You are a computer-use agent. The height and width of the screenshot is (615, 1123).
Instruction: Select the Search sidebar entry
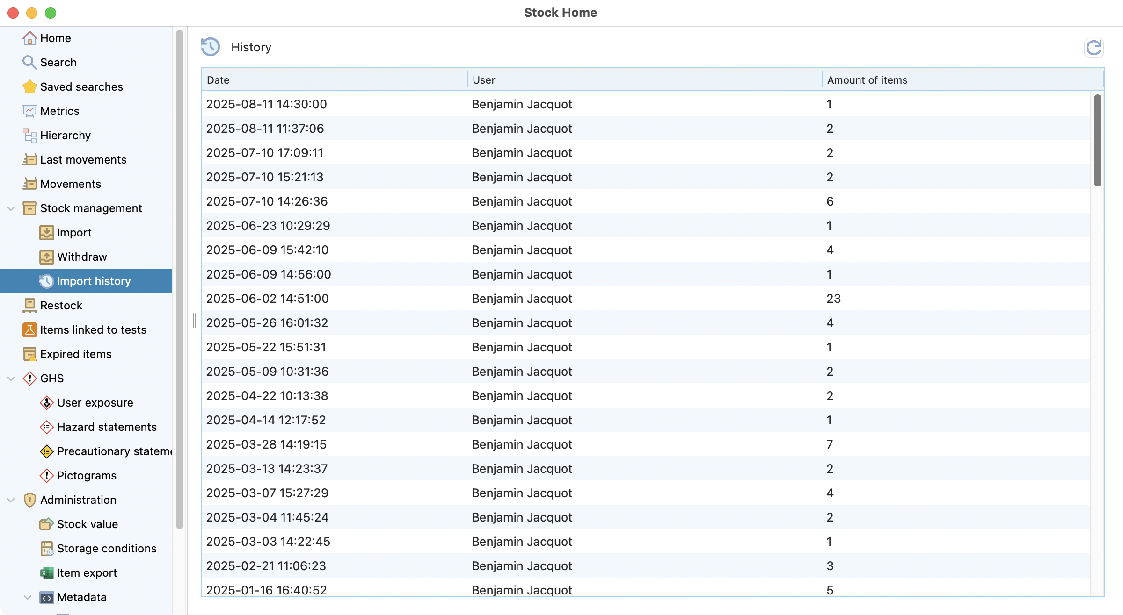(58, 63)
